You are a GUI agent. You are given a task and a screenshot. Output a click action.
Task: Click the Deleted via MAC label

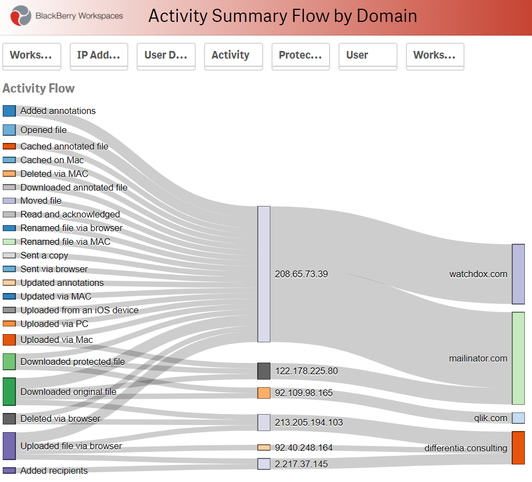click(54, 174)
